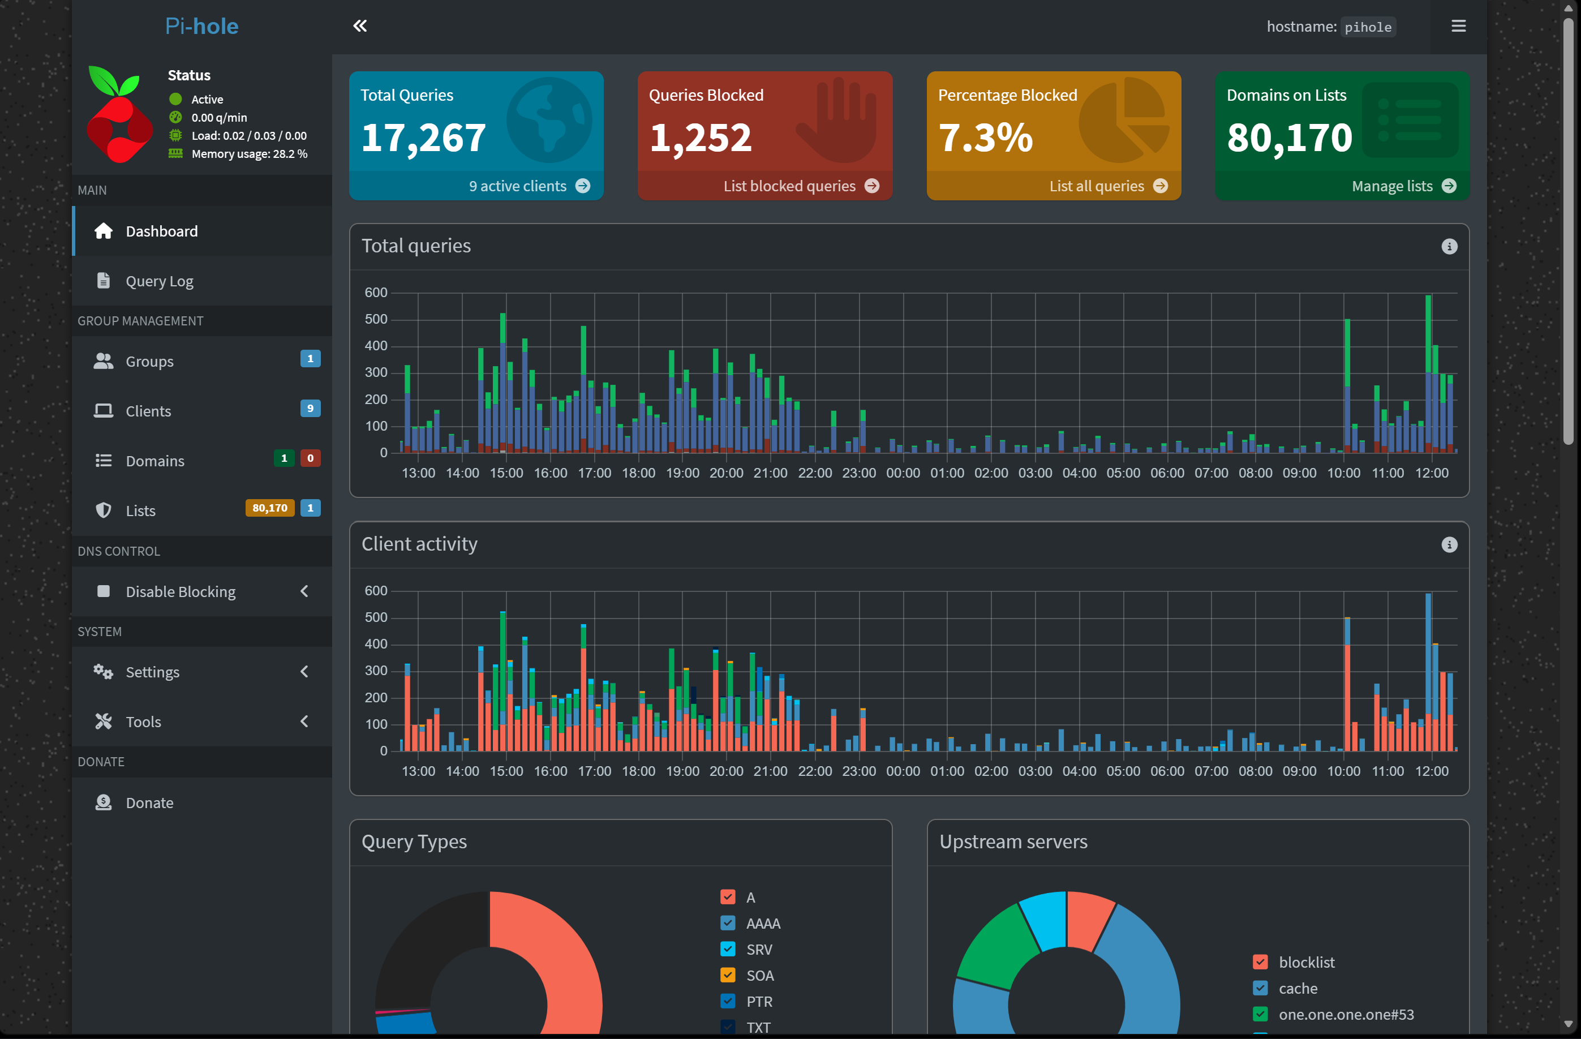Expand the Settings submenu chevron
1581x1039 pixels.
click(x=304, y=671)
